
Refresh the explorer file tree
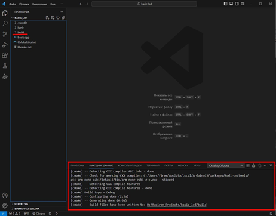pyautogui.click(x=58, y=18)
